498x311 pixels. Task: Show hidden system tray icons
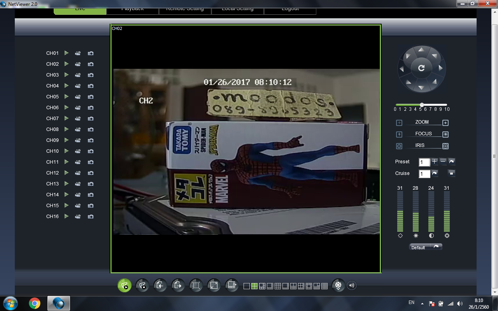click(422, 304)
